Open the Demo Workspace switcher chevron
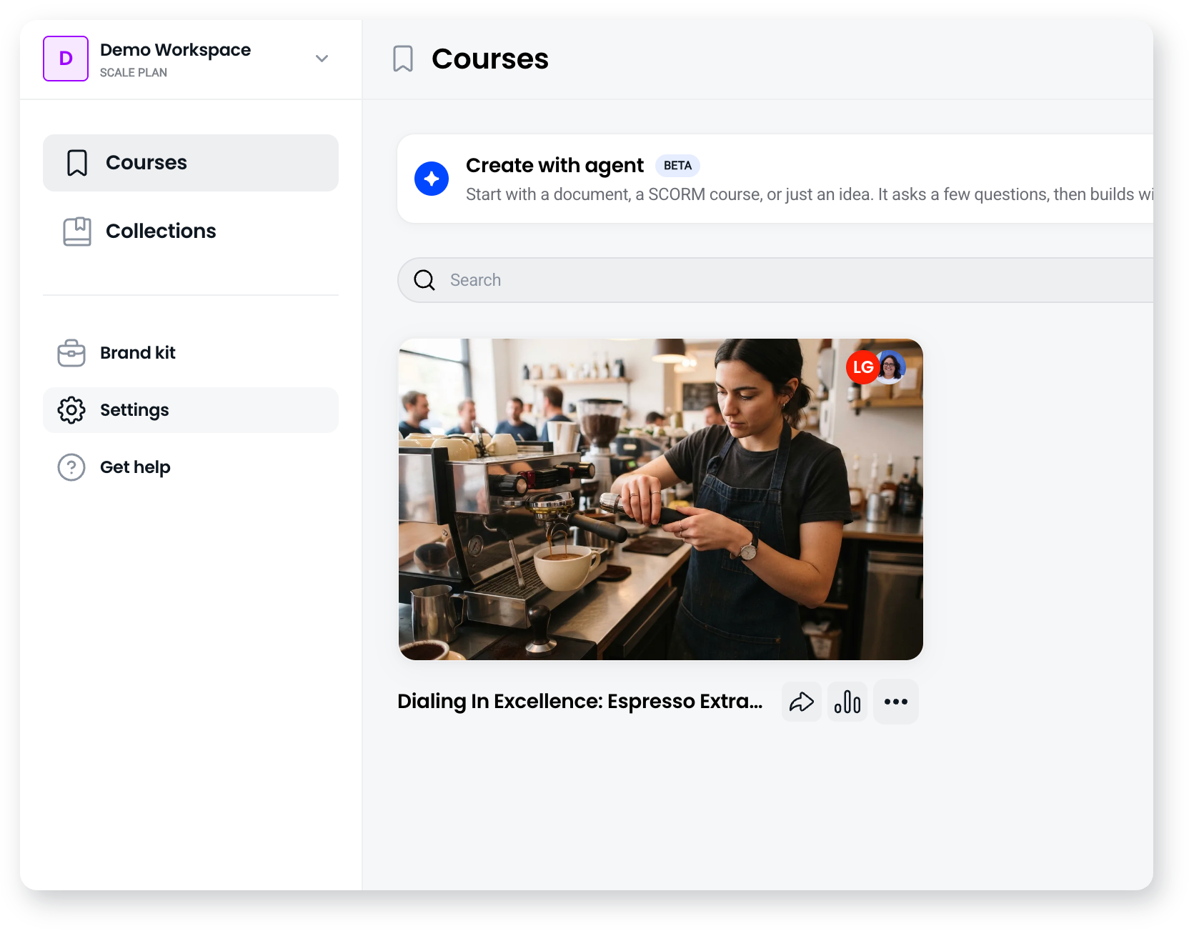Image resolution: width=1199 pixels, height=936 pixels. point(322,59)
